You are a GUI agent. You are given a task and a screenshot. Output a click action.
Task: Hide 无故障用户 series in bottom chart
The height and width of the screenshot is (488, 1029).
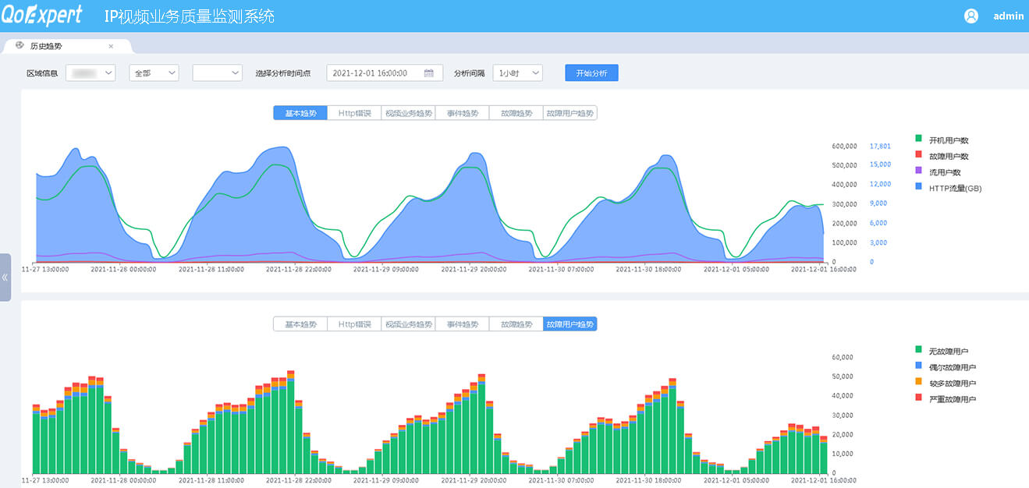(x=947, y=352)
